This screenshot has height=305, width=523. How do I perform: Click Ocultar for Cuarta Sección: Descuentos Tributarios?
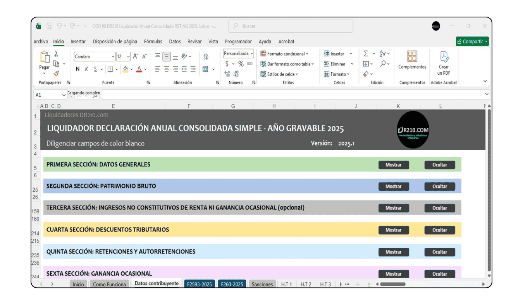click(439, 230)
